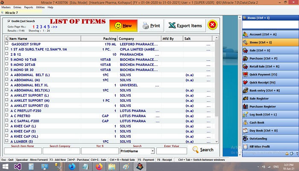Open the Purchase Register icon
This screenshot has height=171, width=299.
click(245, 106)
